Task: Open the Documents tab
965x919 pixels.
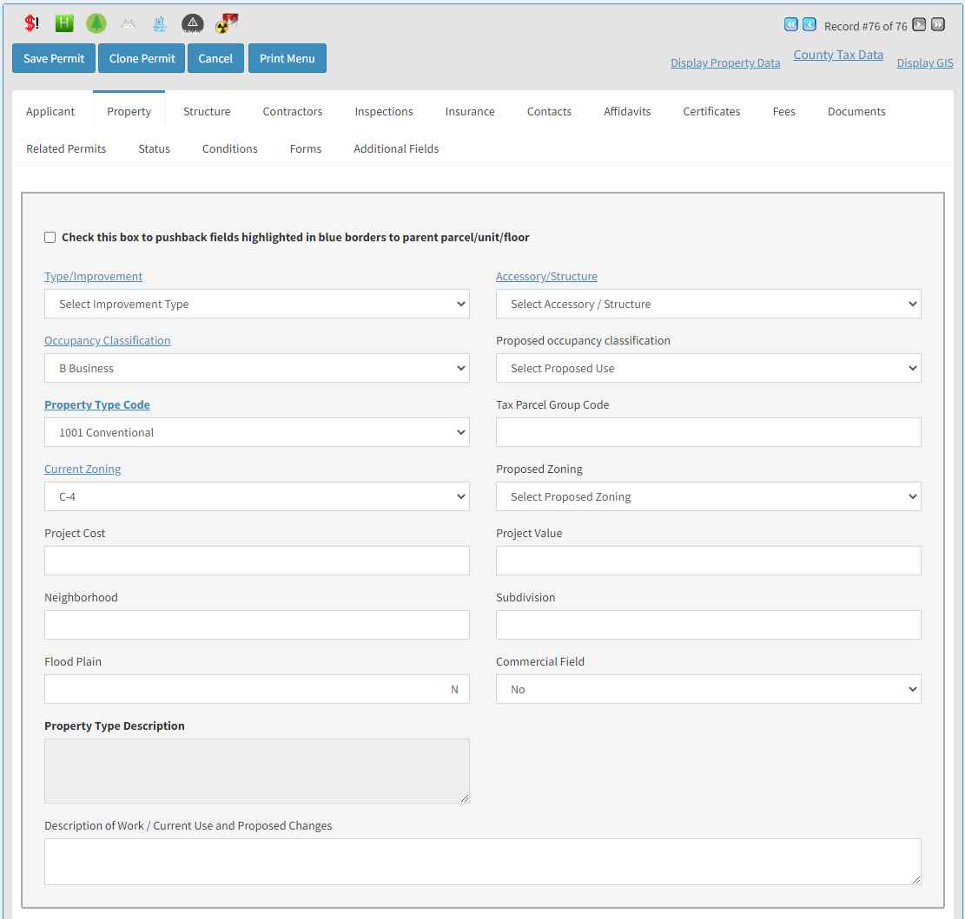Action: 856,111
